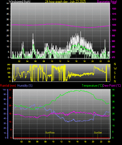Click hour '06' on the bottom chart time axis
The width and height of the screenshot is (122, 145).
coord(37,142)
